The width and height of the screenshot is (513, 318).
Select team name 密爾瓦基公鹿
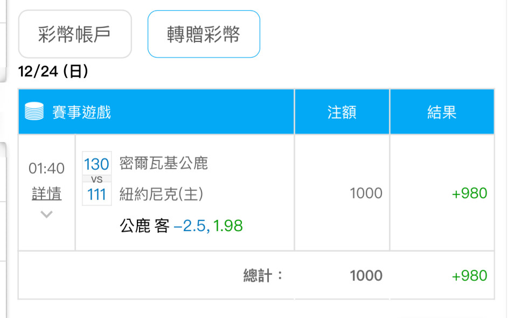[164, 163]
